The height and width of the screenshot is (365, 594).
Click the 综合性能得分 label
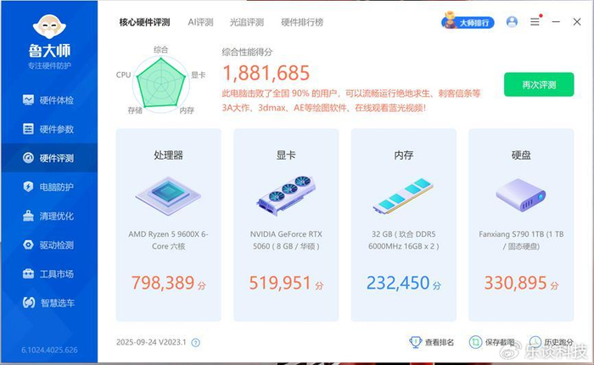247,52
